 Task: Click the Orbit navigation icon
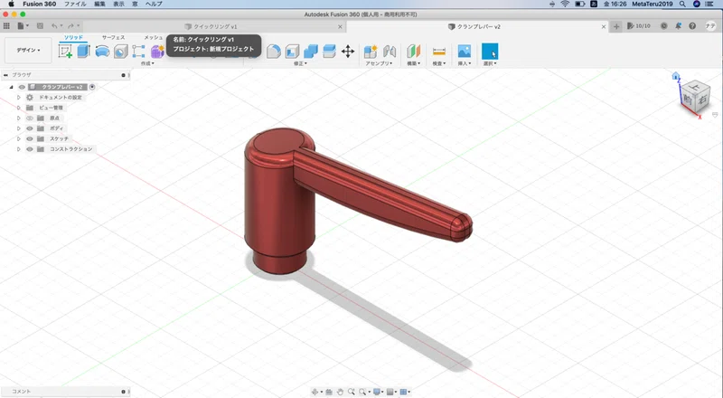click(x=316, y=392)
